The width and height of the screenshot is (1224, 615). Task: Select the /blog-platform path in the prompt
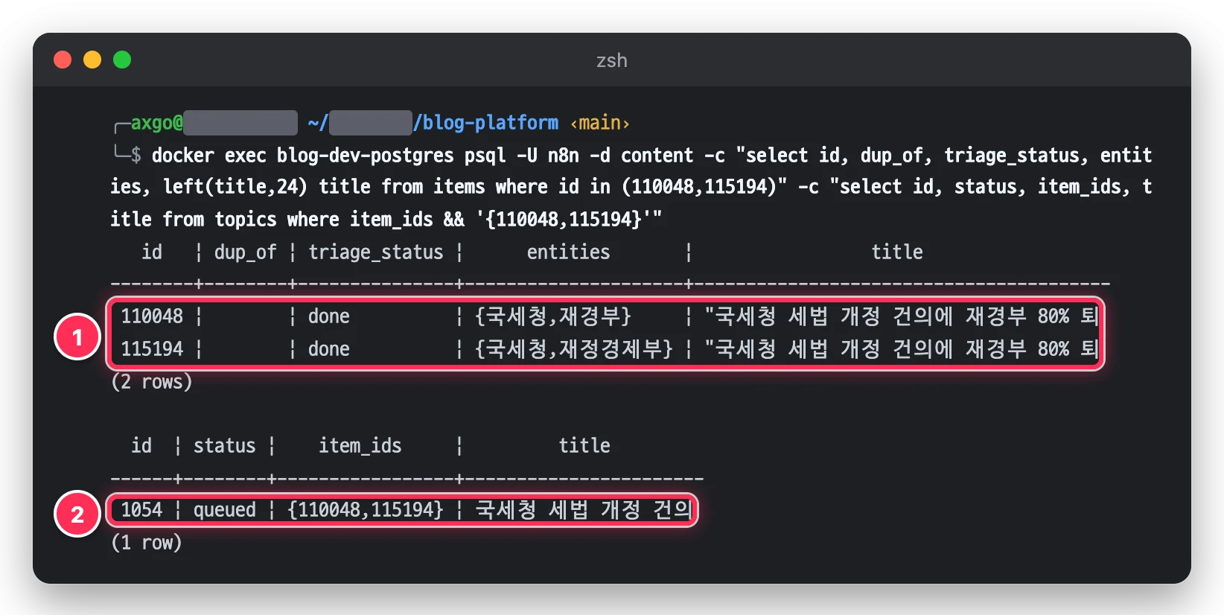coord(485,123)
